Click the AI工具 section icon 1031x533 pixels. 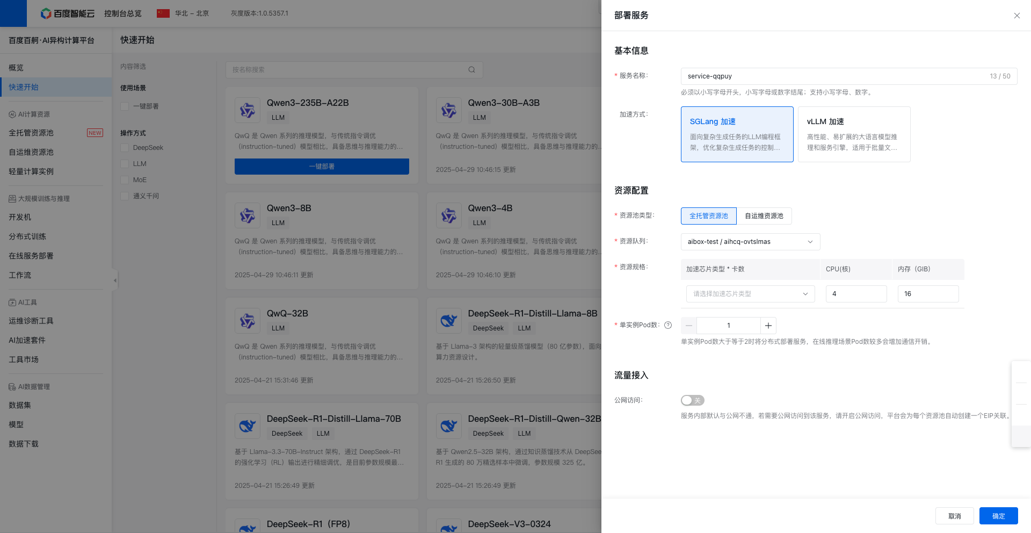(x=12, y=302)
